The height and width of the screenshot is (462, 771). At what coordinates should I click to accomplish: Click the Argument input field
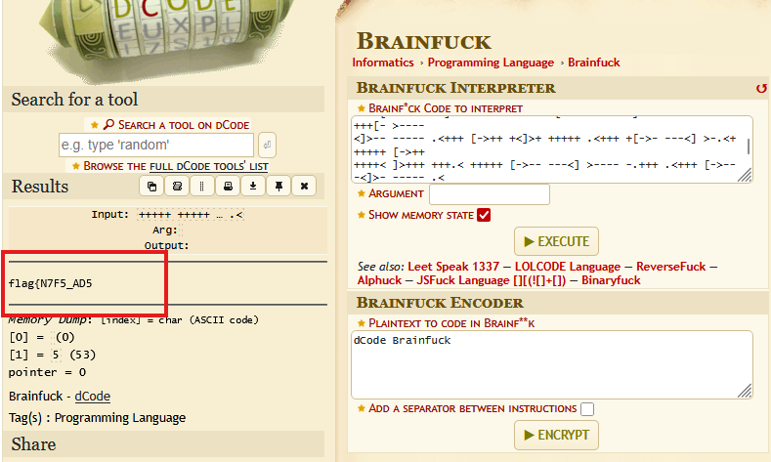[x=490, y=194]
